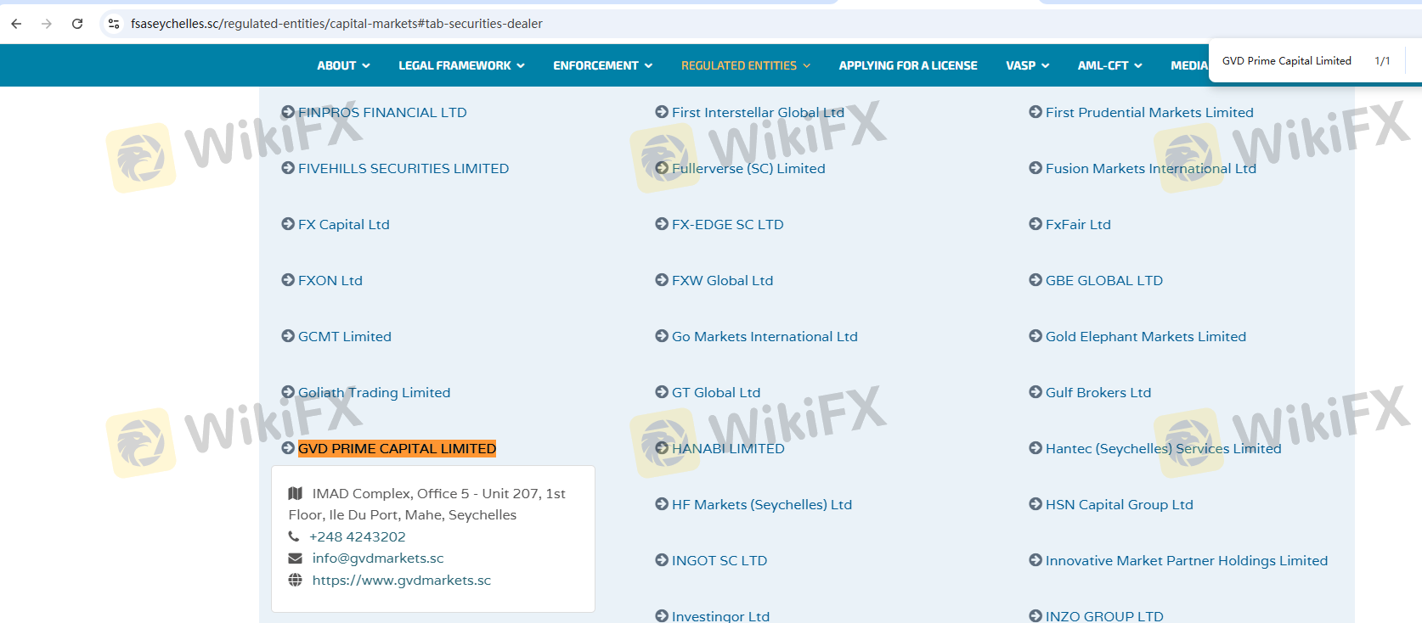Click the arrow icon beside Innovative Market Partner Holdings Limited

[1035, 560]
